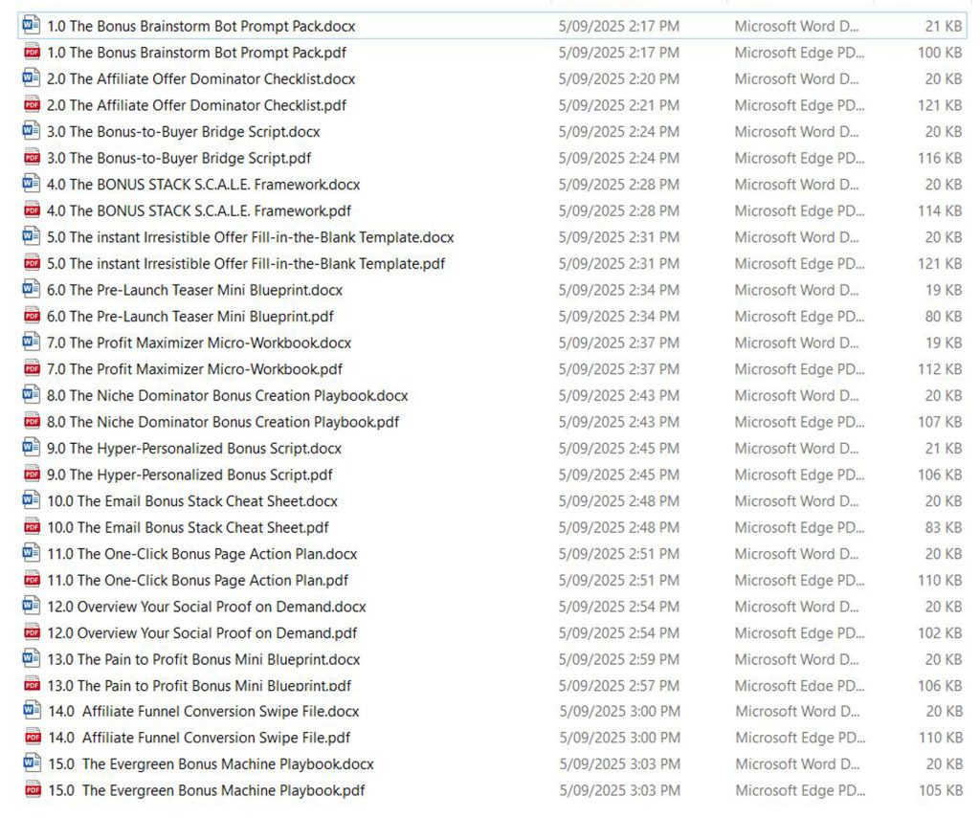This screenshot has height=818, width=980.
Task: Select 5.0 instant Irresistible Offer Template.docx file name
Action: tap(250, 237)
